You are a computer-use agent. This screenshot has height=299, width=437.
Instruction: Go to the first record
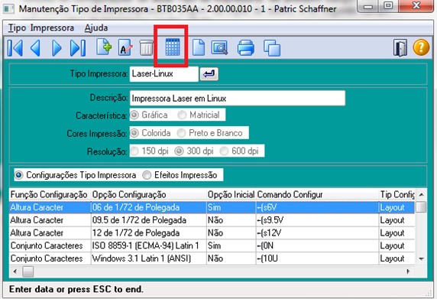pos(15,48)
